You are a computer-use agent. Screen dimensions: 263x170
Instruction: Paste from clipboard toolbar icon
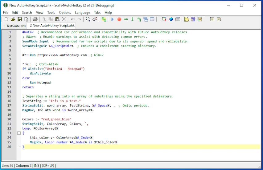(x=57, y=19)
